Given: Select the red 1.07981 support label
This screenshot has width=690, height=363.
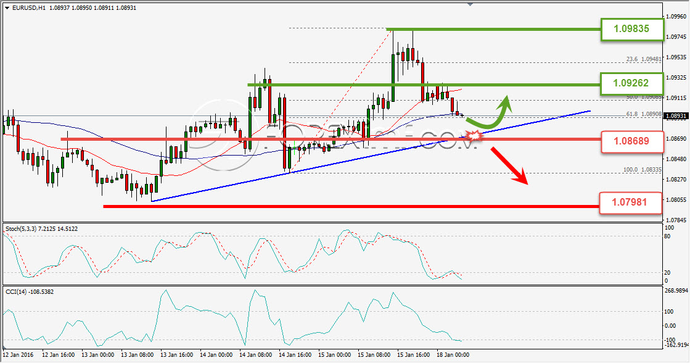Looking at the screenshot, I should (x=630, y=202).
